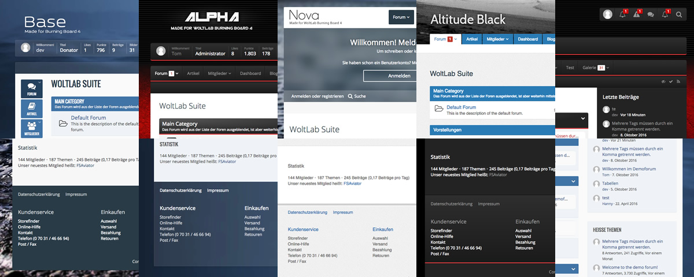The image size is (694, 277).
Task: Click the Forum icon in Base theme sidebar
Action: (x=31, y=89)
